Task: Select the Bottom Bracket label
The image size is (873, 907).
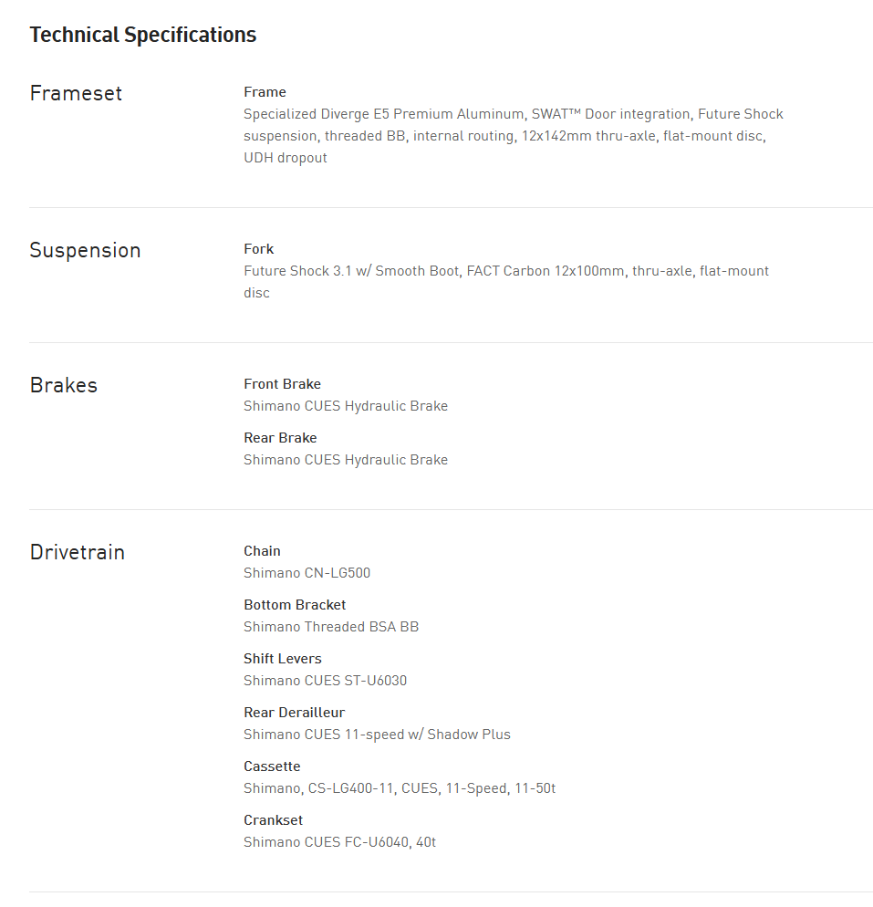Action: (x=295, y=605)
